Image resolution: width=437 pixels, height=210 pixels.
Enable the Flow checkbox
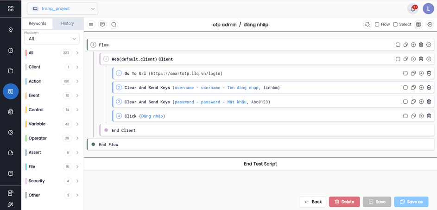click(x=377, y=25)
